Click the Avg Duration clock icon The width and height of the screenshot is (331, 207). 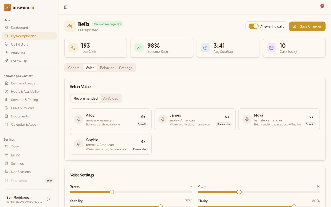(x=205, y=48)
